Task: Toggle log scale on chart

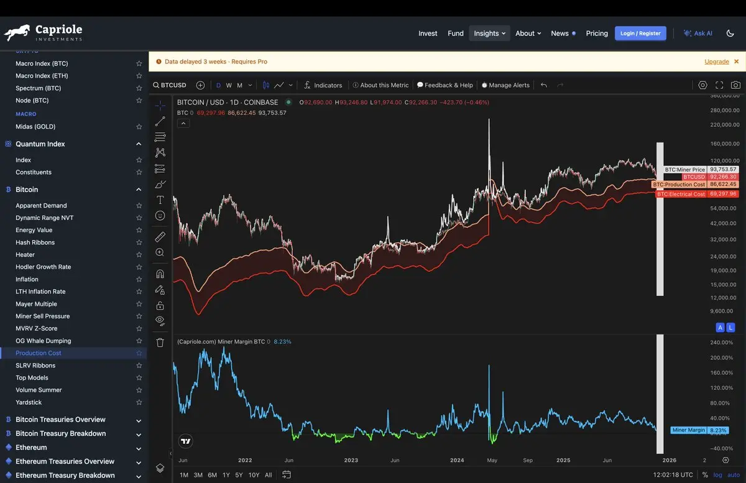Action: coord(717,475)
